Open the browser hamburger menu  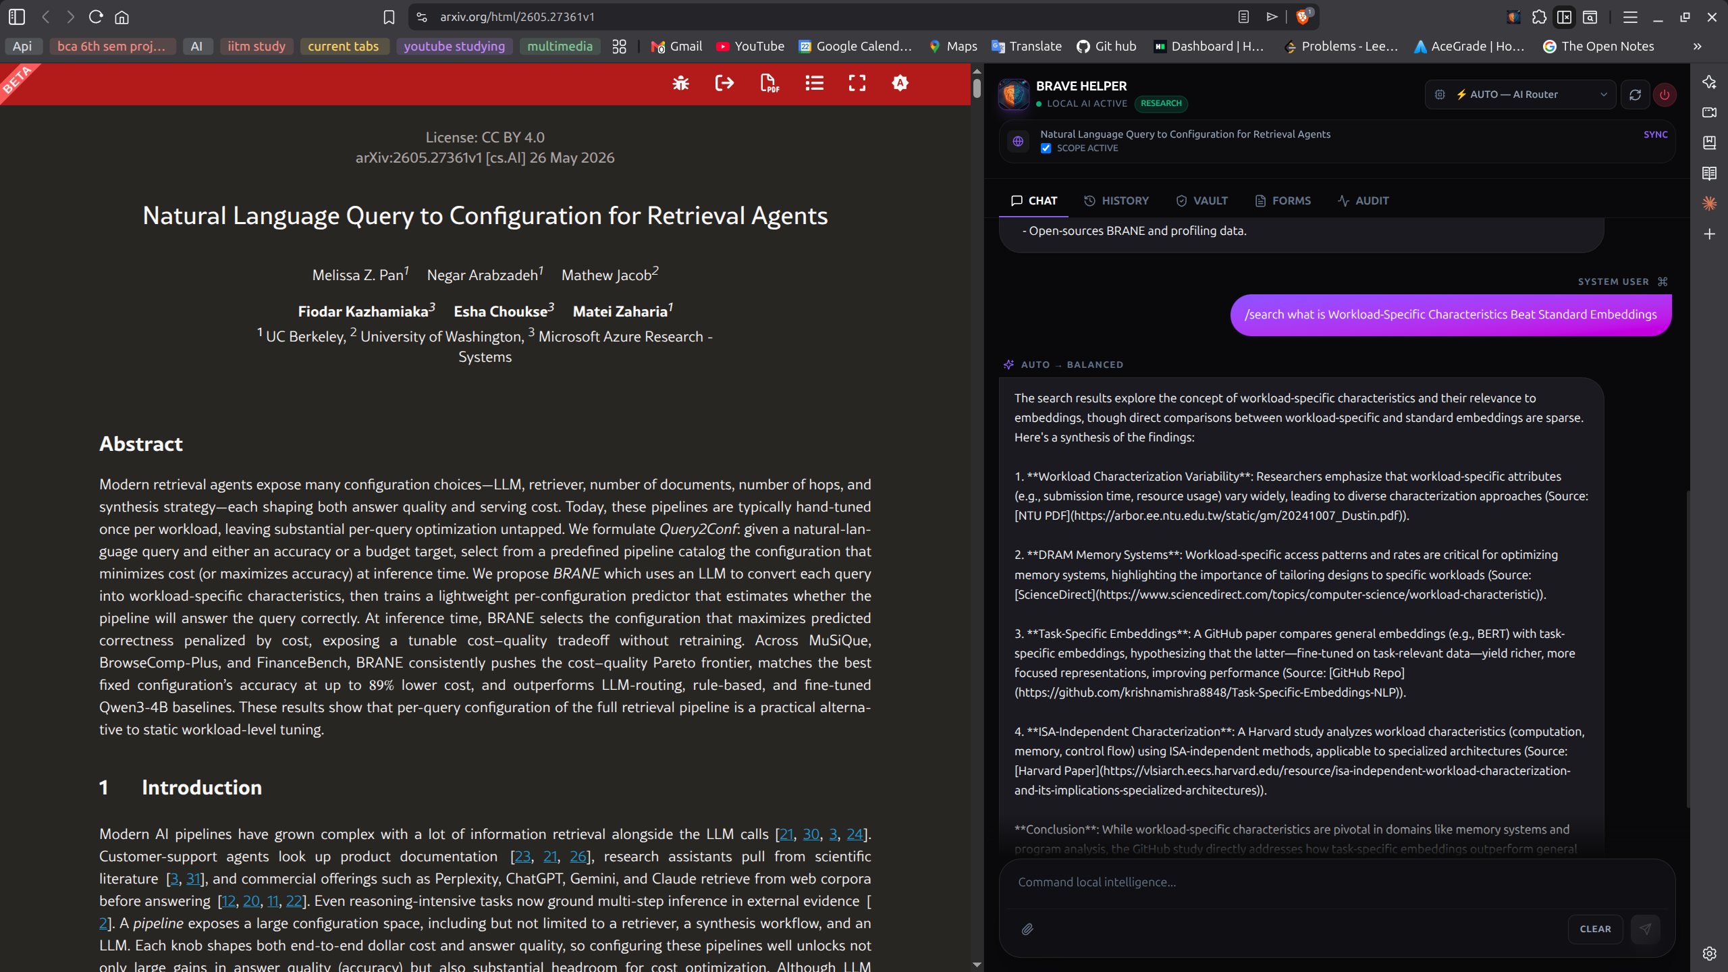coord(1630,17)
